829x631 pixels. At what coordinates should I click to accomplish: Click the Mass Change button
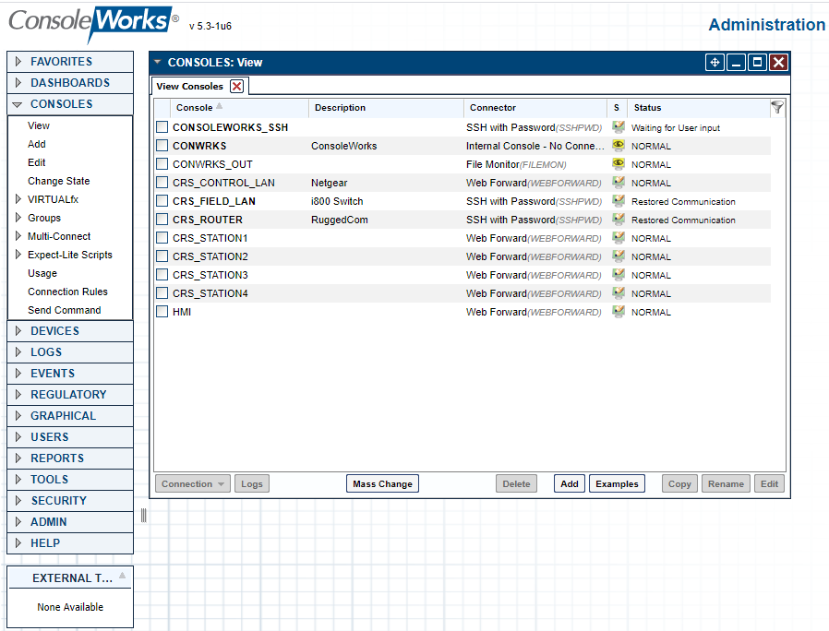coord(382,483)
